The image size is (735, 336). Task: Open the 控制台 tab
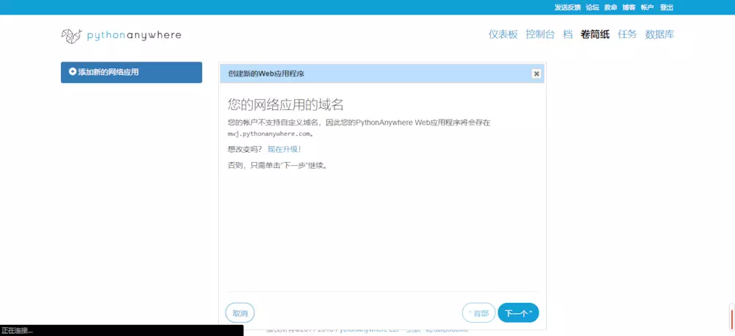coord(540,34)
